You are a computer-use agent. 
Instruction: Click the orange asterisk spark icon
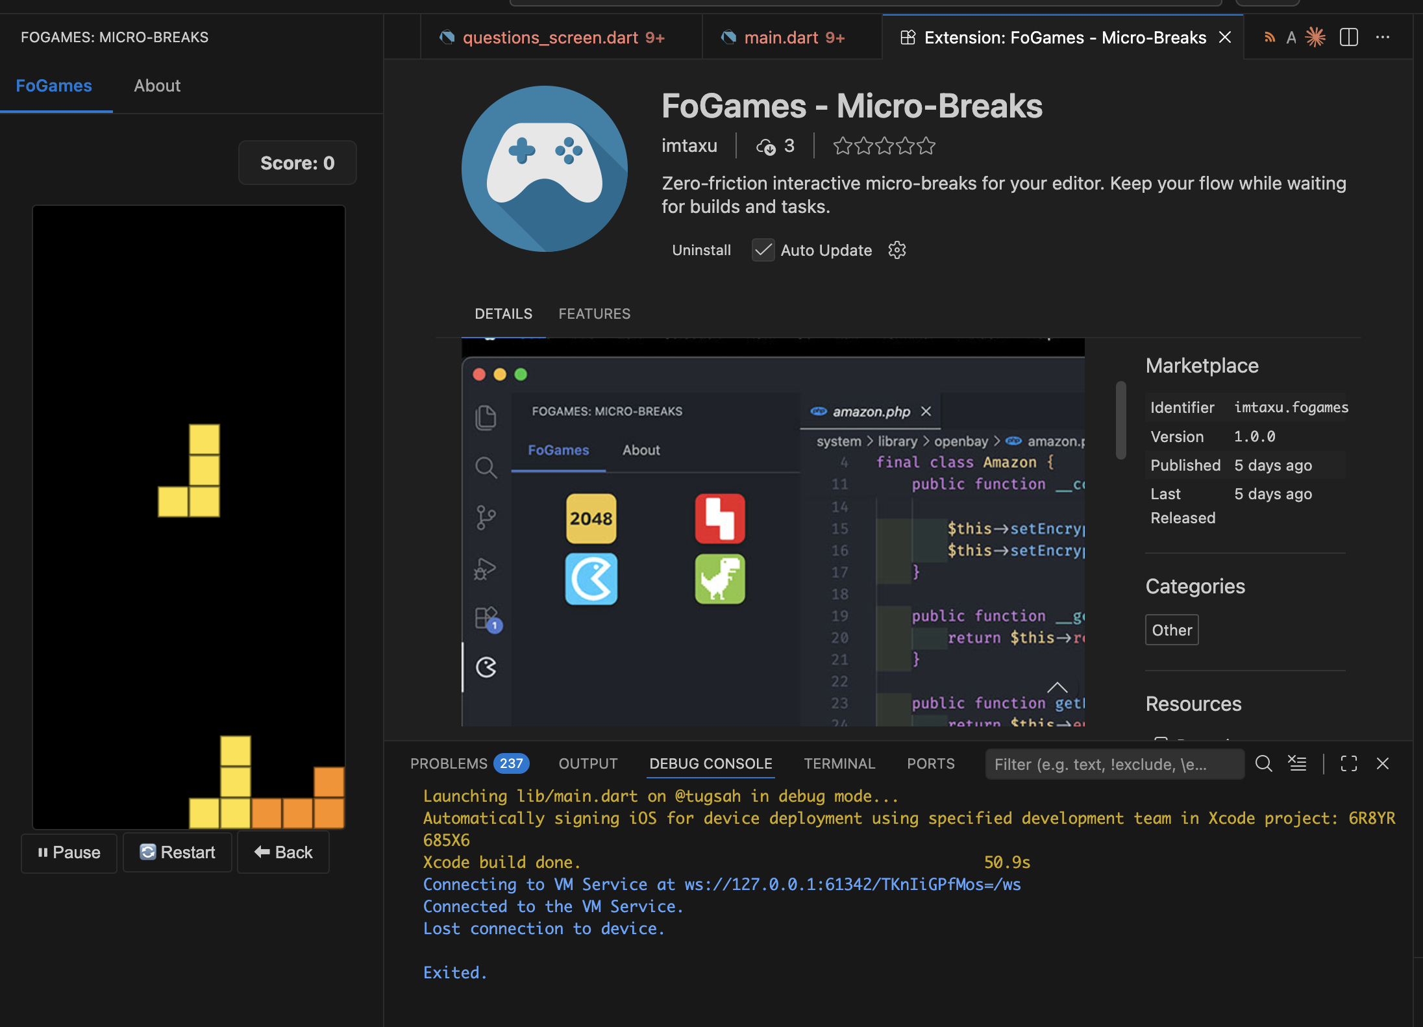[1315, 38]
